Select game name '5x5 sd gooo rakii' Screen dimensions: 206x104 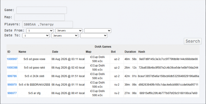pos(34,68)
